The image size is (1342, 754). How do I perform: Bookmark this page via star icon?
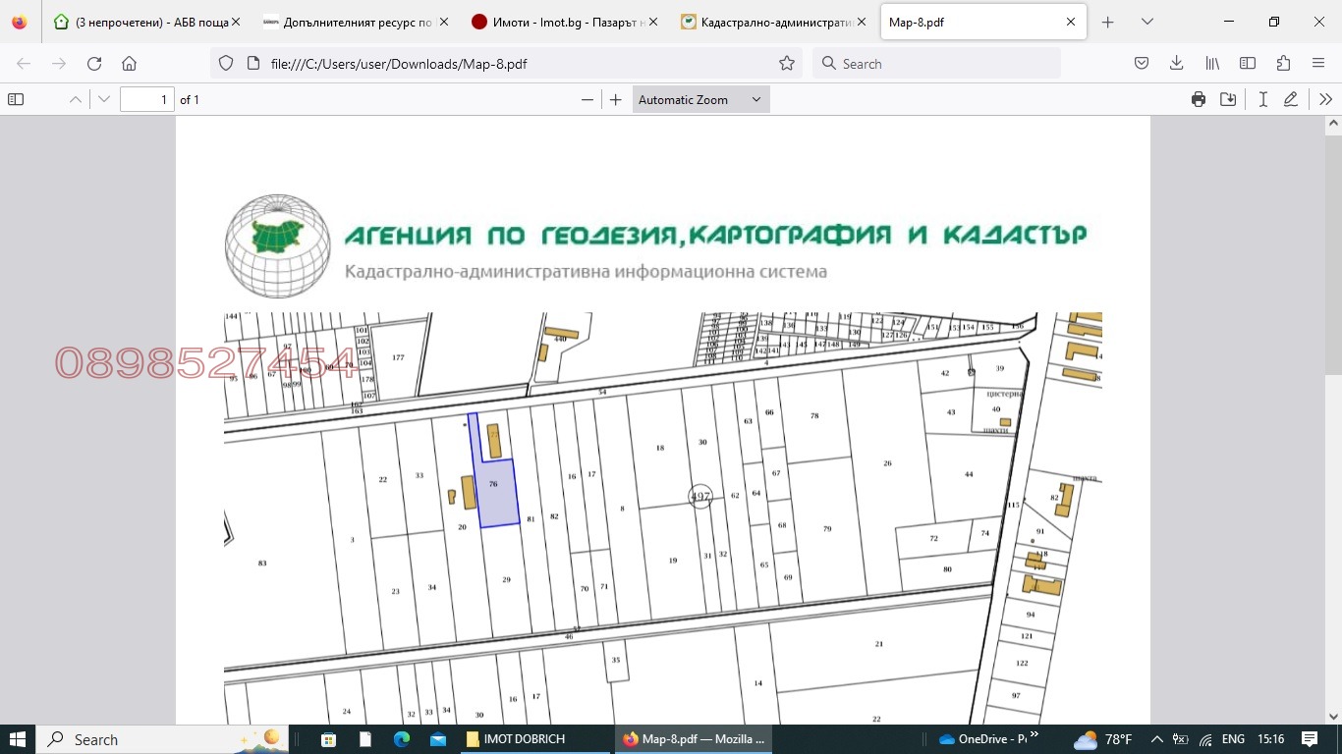tap(786, 63)
